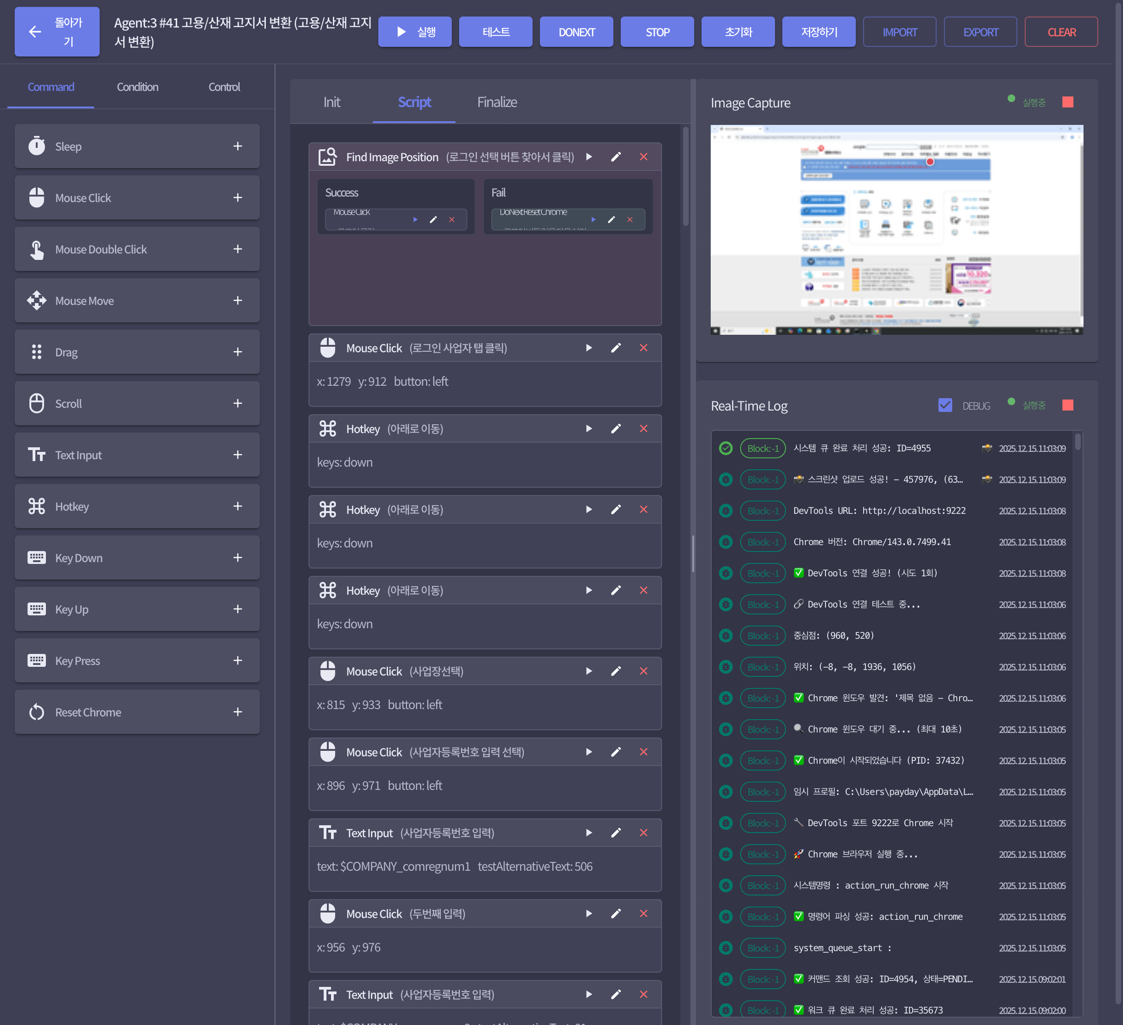Viewport: 1123px width, 1025px height.
Task: Expand the Text Input command with plus
Action: point(238,455)
